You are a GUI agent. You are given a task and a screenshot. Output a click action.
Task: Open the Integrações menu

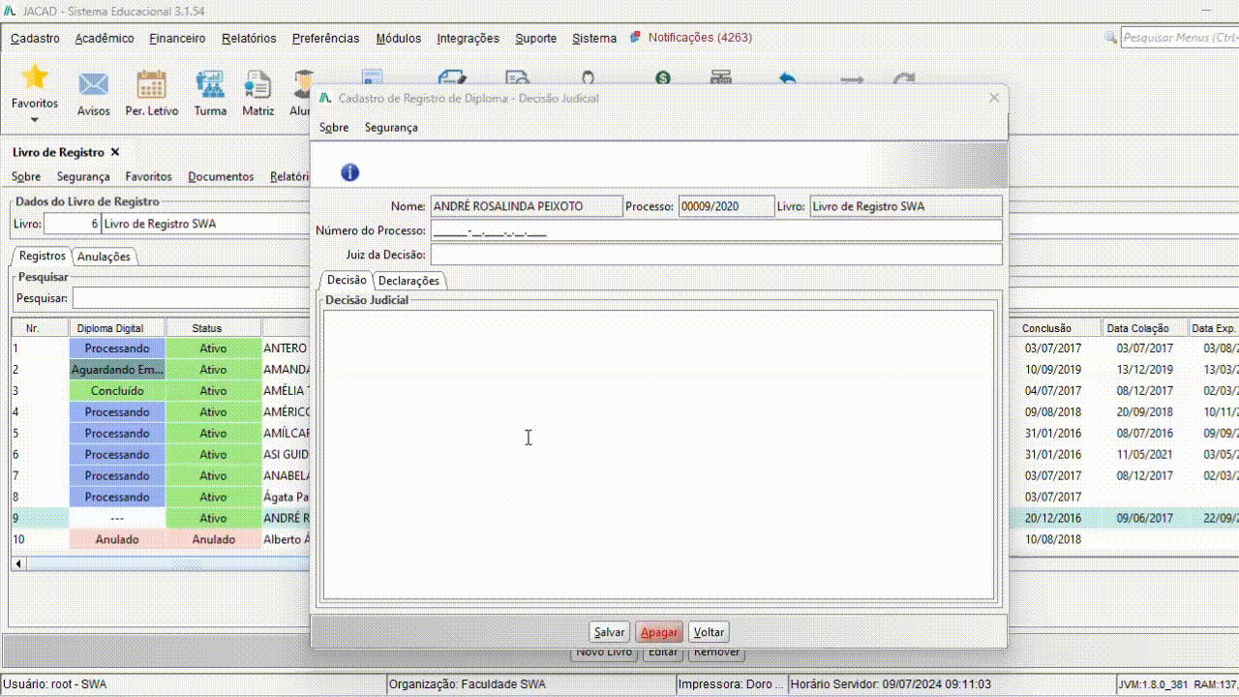click(468, 39)
